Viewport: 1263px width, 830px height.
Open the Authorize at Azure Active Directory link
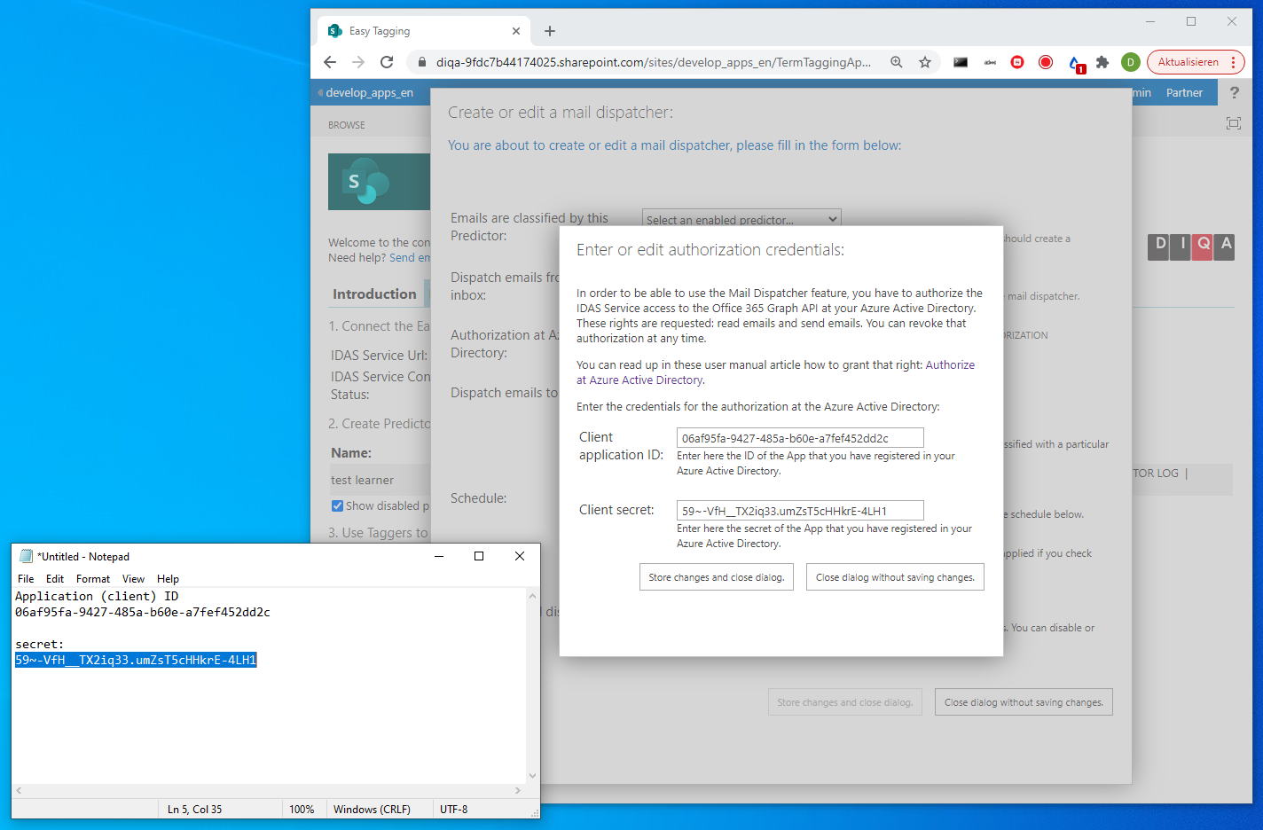click(x=647, y=380)
